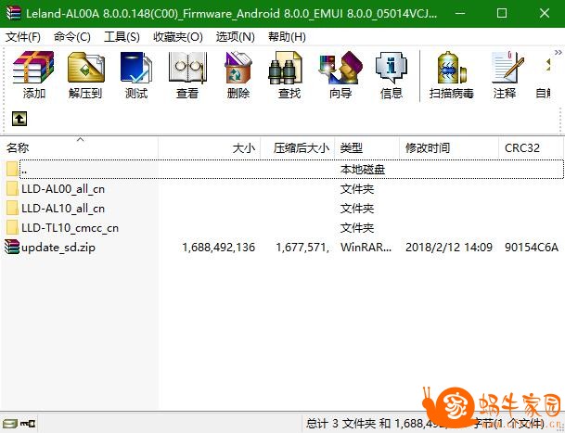This screenshot has width=565, height=433.
Task: Select the update_sd.zip file name
Action: click(x=58, y=248)
